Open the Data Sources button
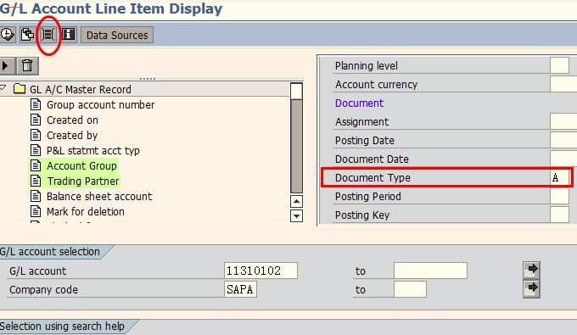The height and width of the screenshot is (335, 577). (117, 36)
